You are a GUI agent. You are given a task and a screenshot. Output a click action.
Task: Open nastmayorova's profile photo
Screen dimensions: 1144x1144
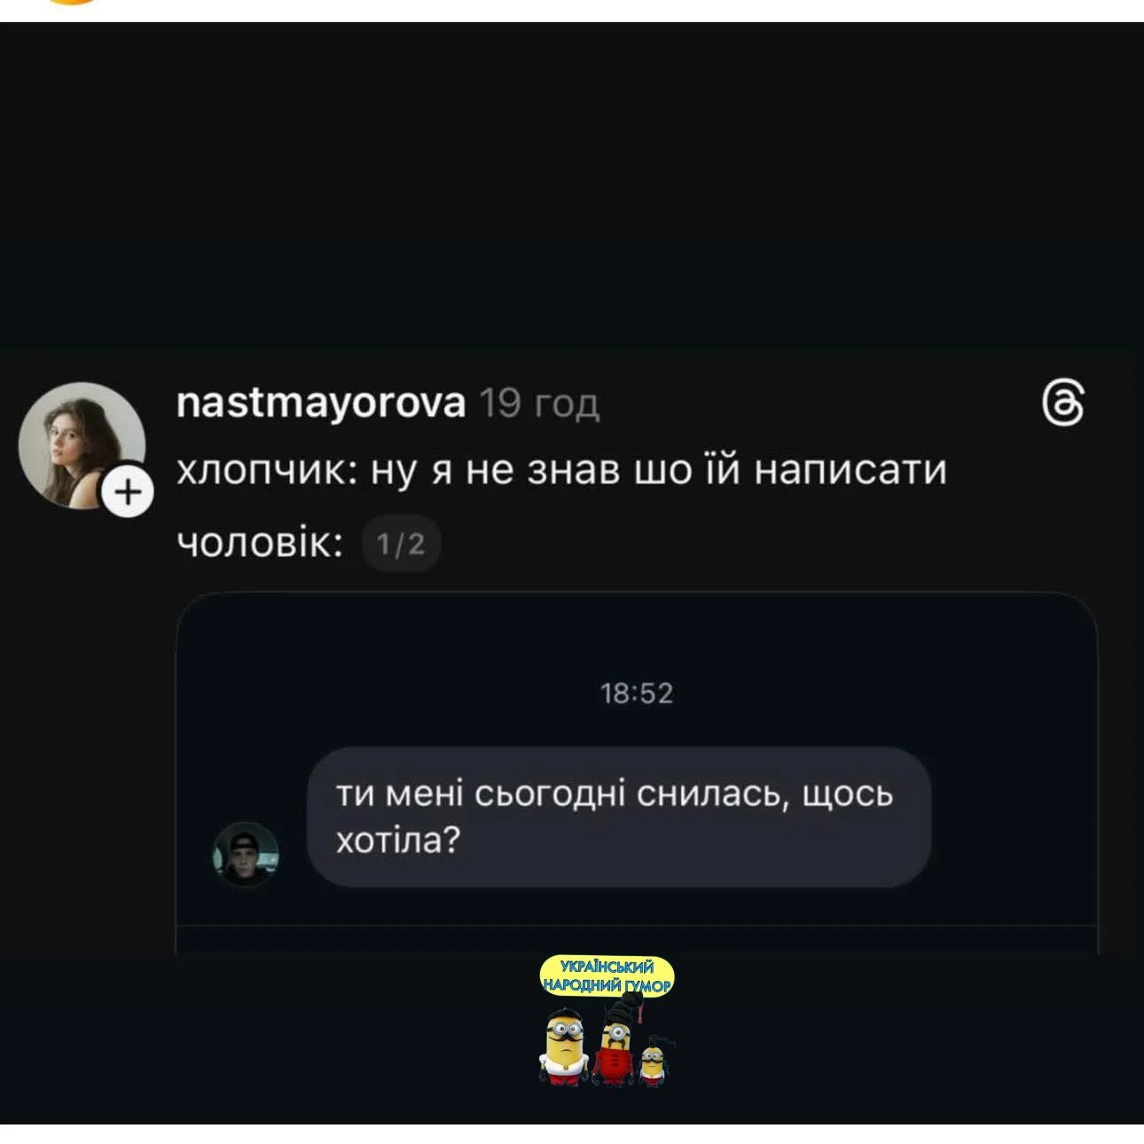(x=82, y=445)
